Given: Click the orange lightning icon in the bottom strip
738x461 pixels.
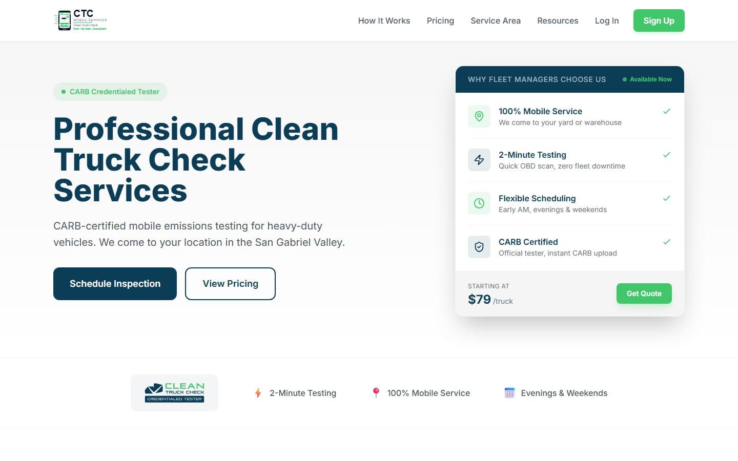Looking at the screenshot, I should [x=258, y=393].
